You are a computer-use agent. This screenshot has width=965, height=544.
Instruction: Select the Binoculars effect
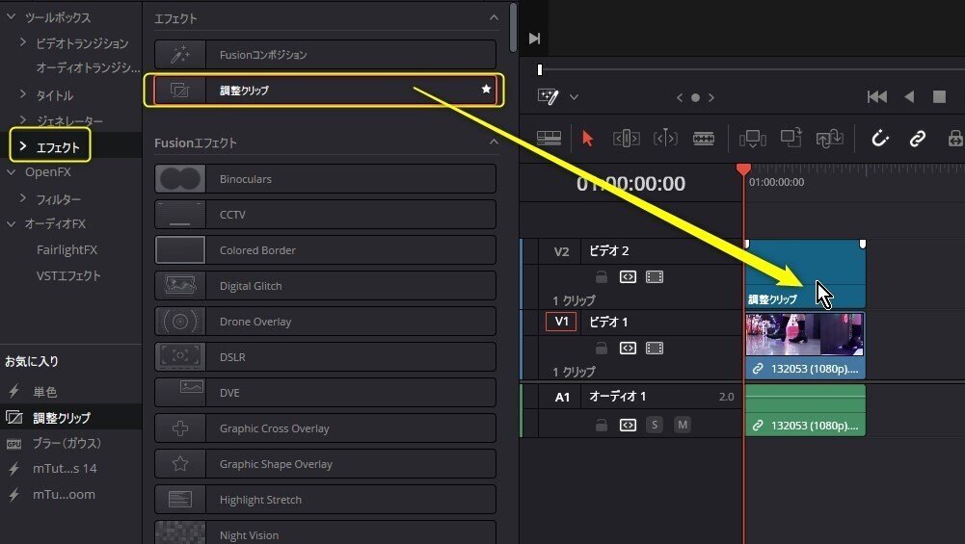[x=325, y=179]
